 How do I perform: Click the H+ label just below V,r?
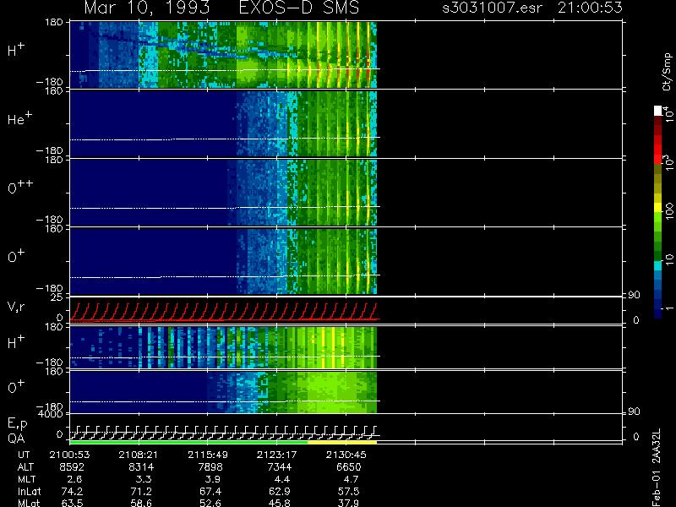(x=16, y=343)
